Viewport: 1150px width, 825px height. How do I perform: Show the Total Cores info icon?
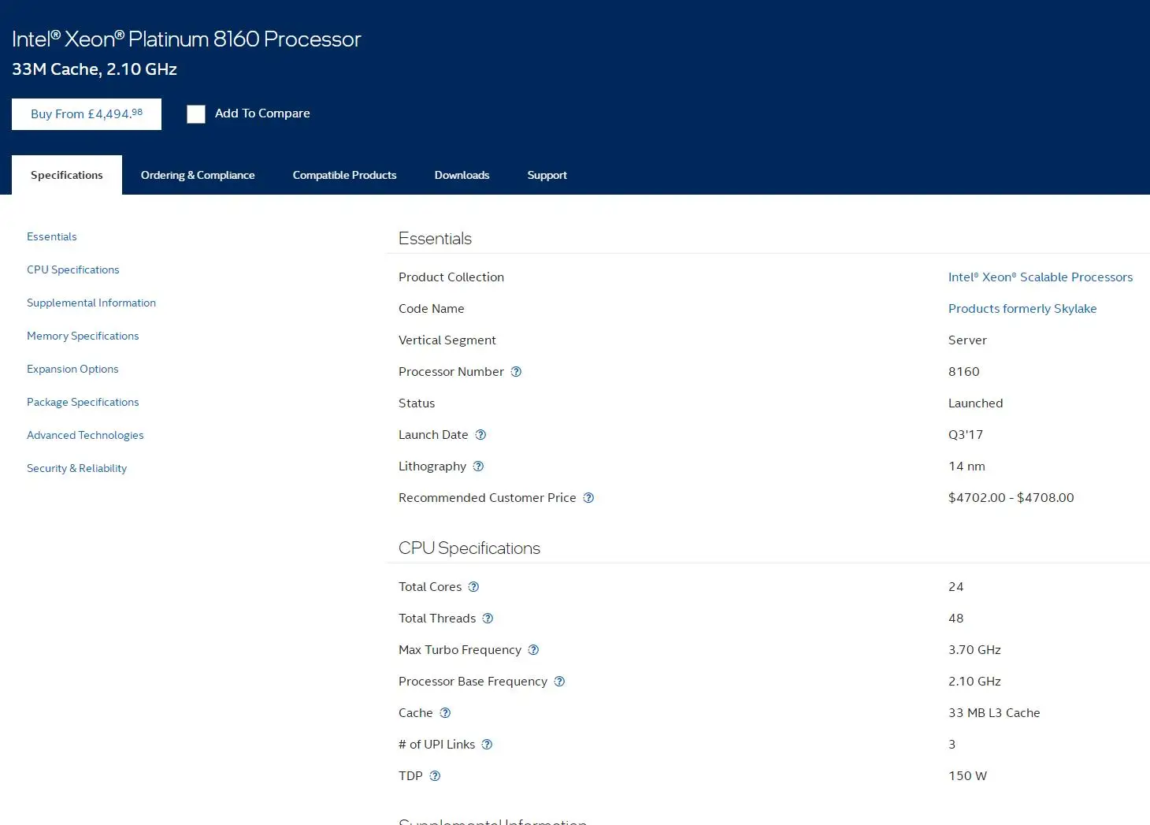[x=473, y=587]
